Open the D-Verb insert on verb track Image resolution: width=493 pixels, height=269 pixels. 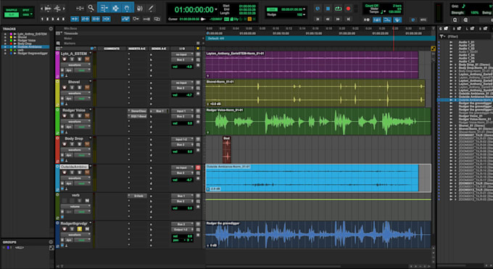[138, 196]
